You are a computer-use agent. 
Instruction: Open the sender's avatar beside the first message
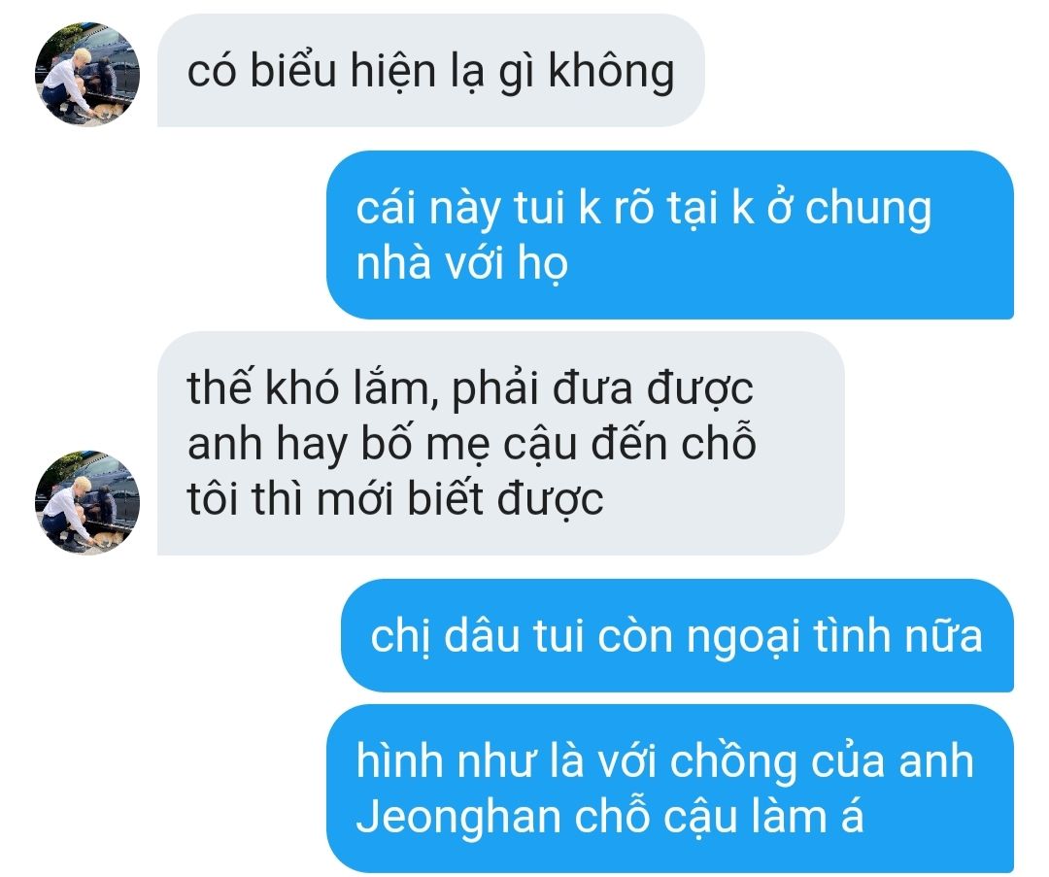(87, 74)
